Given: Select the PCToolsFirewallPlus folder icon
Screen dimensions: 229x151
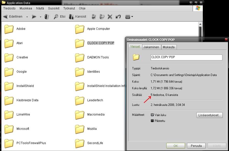Looking at the screenshot, I should [x=9, y=143].
